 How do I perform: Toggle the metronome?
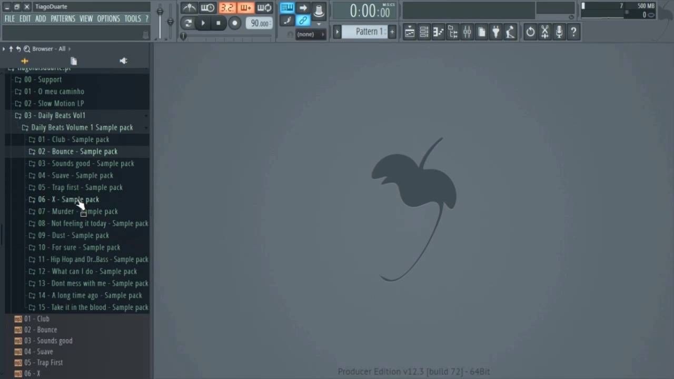tap(189, 8)
